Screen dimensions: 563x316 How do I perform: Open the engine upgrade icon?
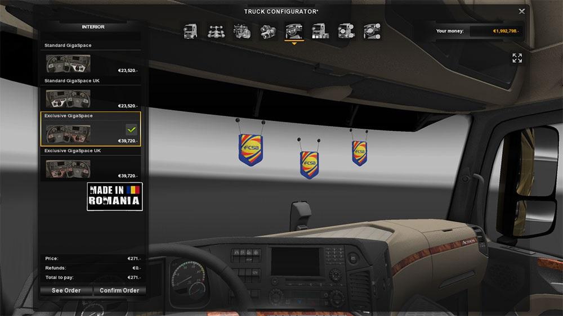click(242, 31)
